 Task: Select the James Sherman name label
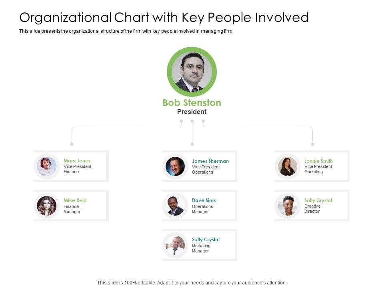pyautogui.click(x=210, y=161)
